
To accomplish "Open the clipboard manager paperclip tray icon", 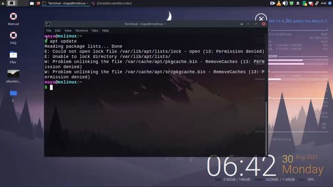I will [x=317, y=3].
